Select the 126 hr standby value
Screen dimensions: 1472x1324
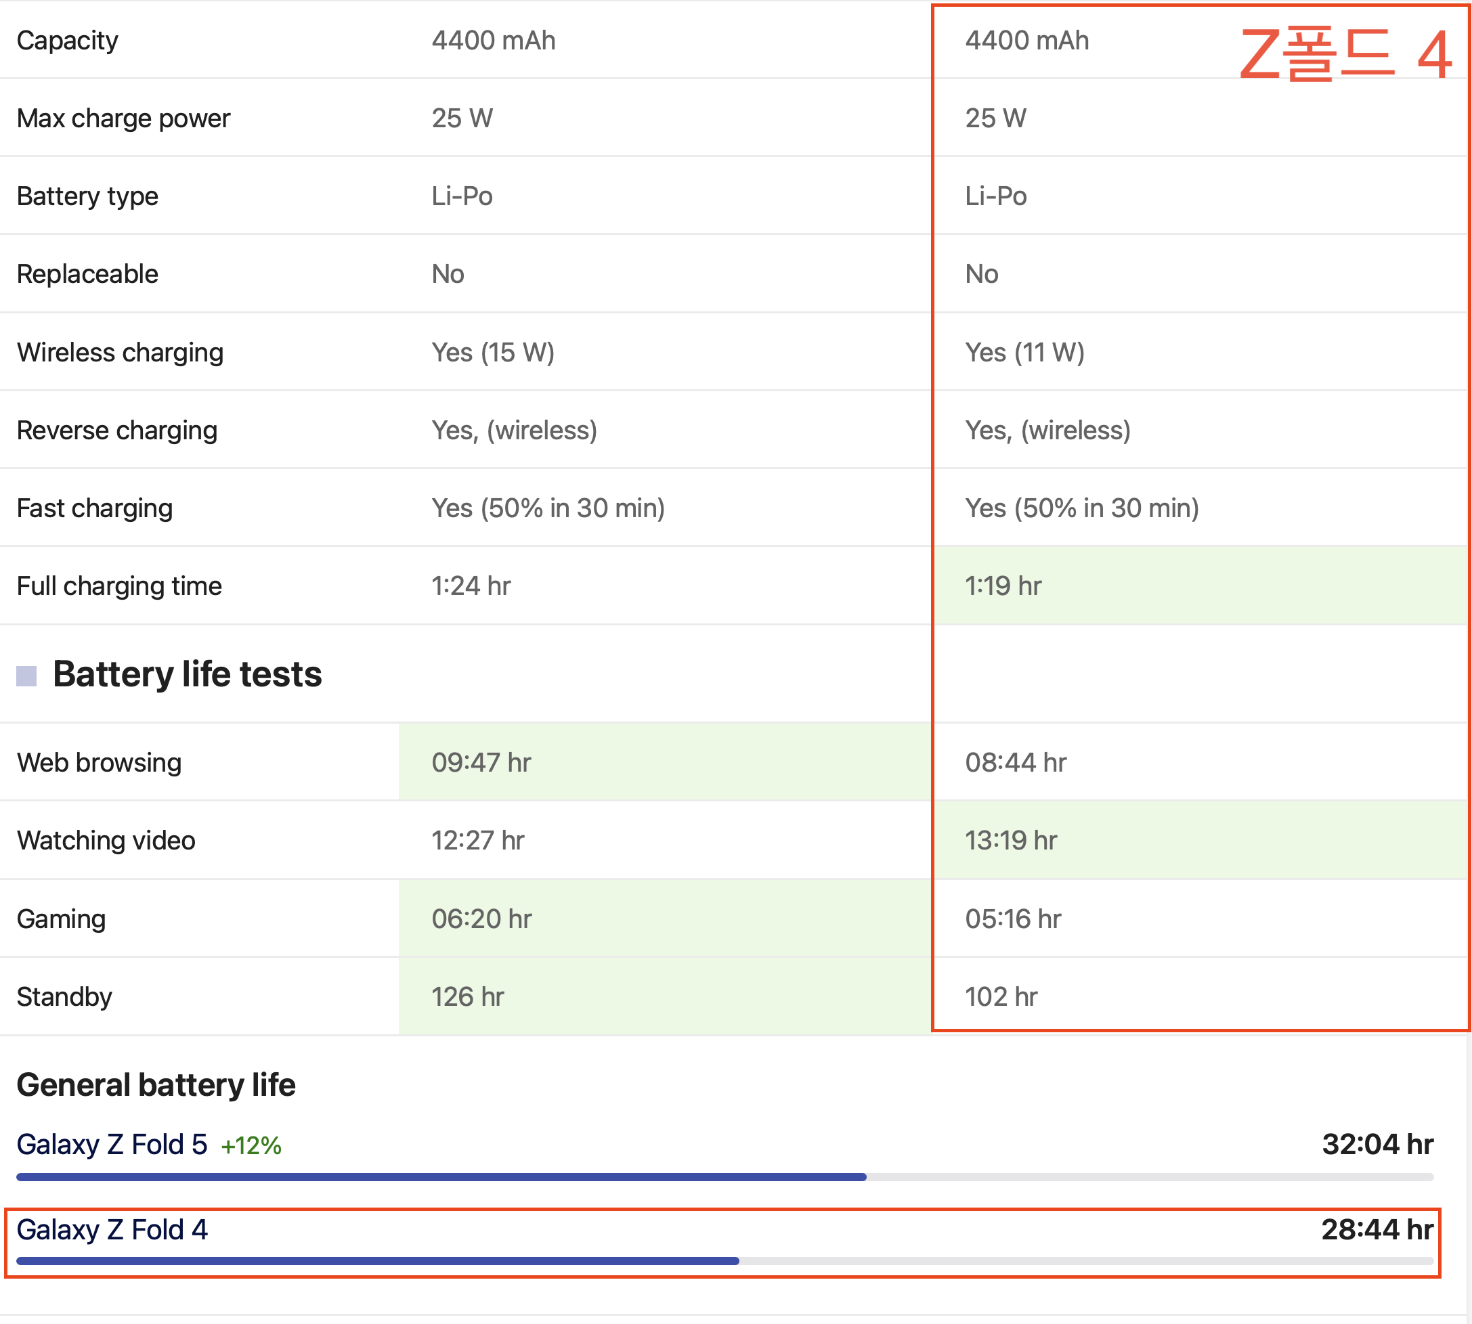point(467,997)
